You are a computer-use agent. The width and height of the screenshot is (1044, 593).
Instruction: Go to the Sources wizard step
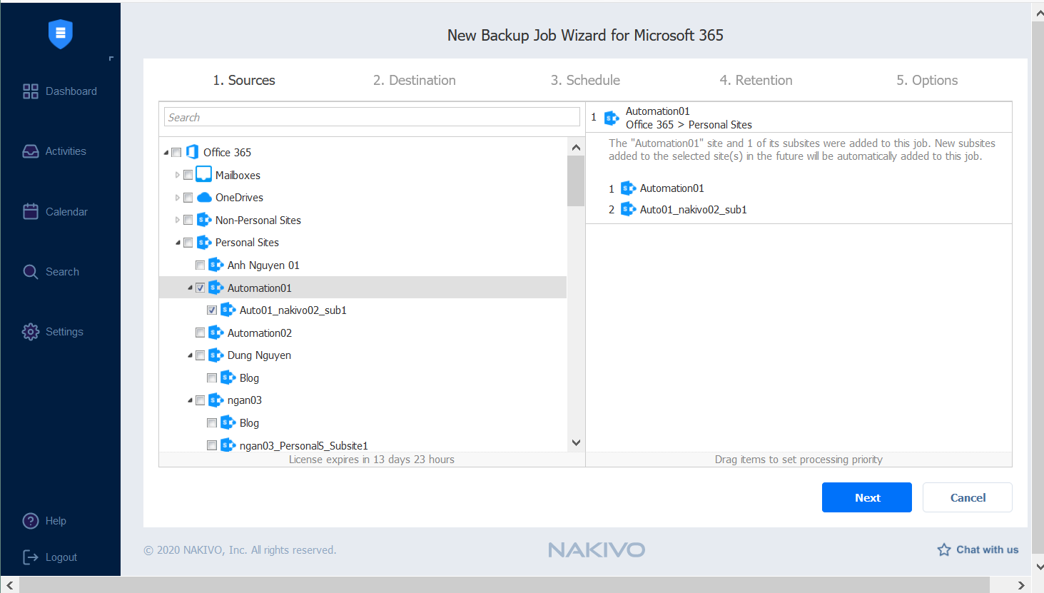244,80
